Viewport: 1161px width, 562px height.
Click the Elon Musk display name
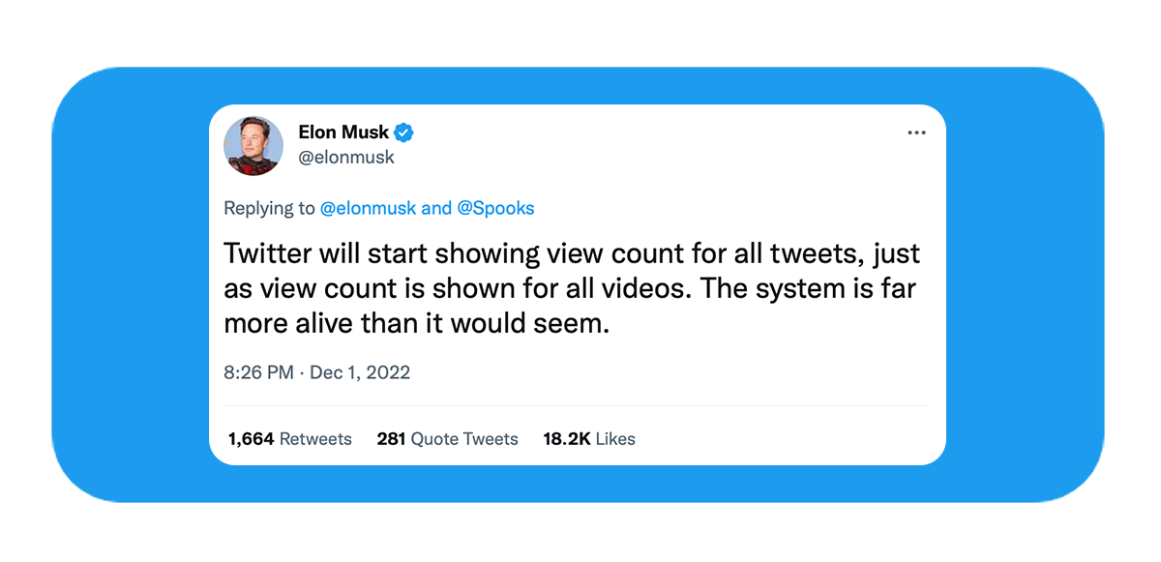pos(343,133)
